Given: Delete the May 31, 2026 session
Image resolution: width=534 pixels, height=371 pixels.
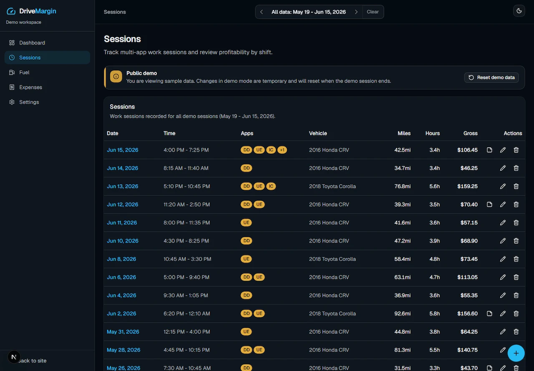Looking at the screenshot, I should [516, 332].
